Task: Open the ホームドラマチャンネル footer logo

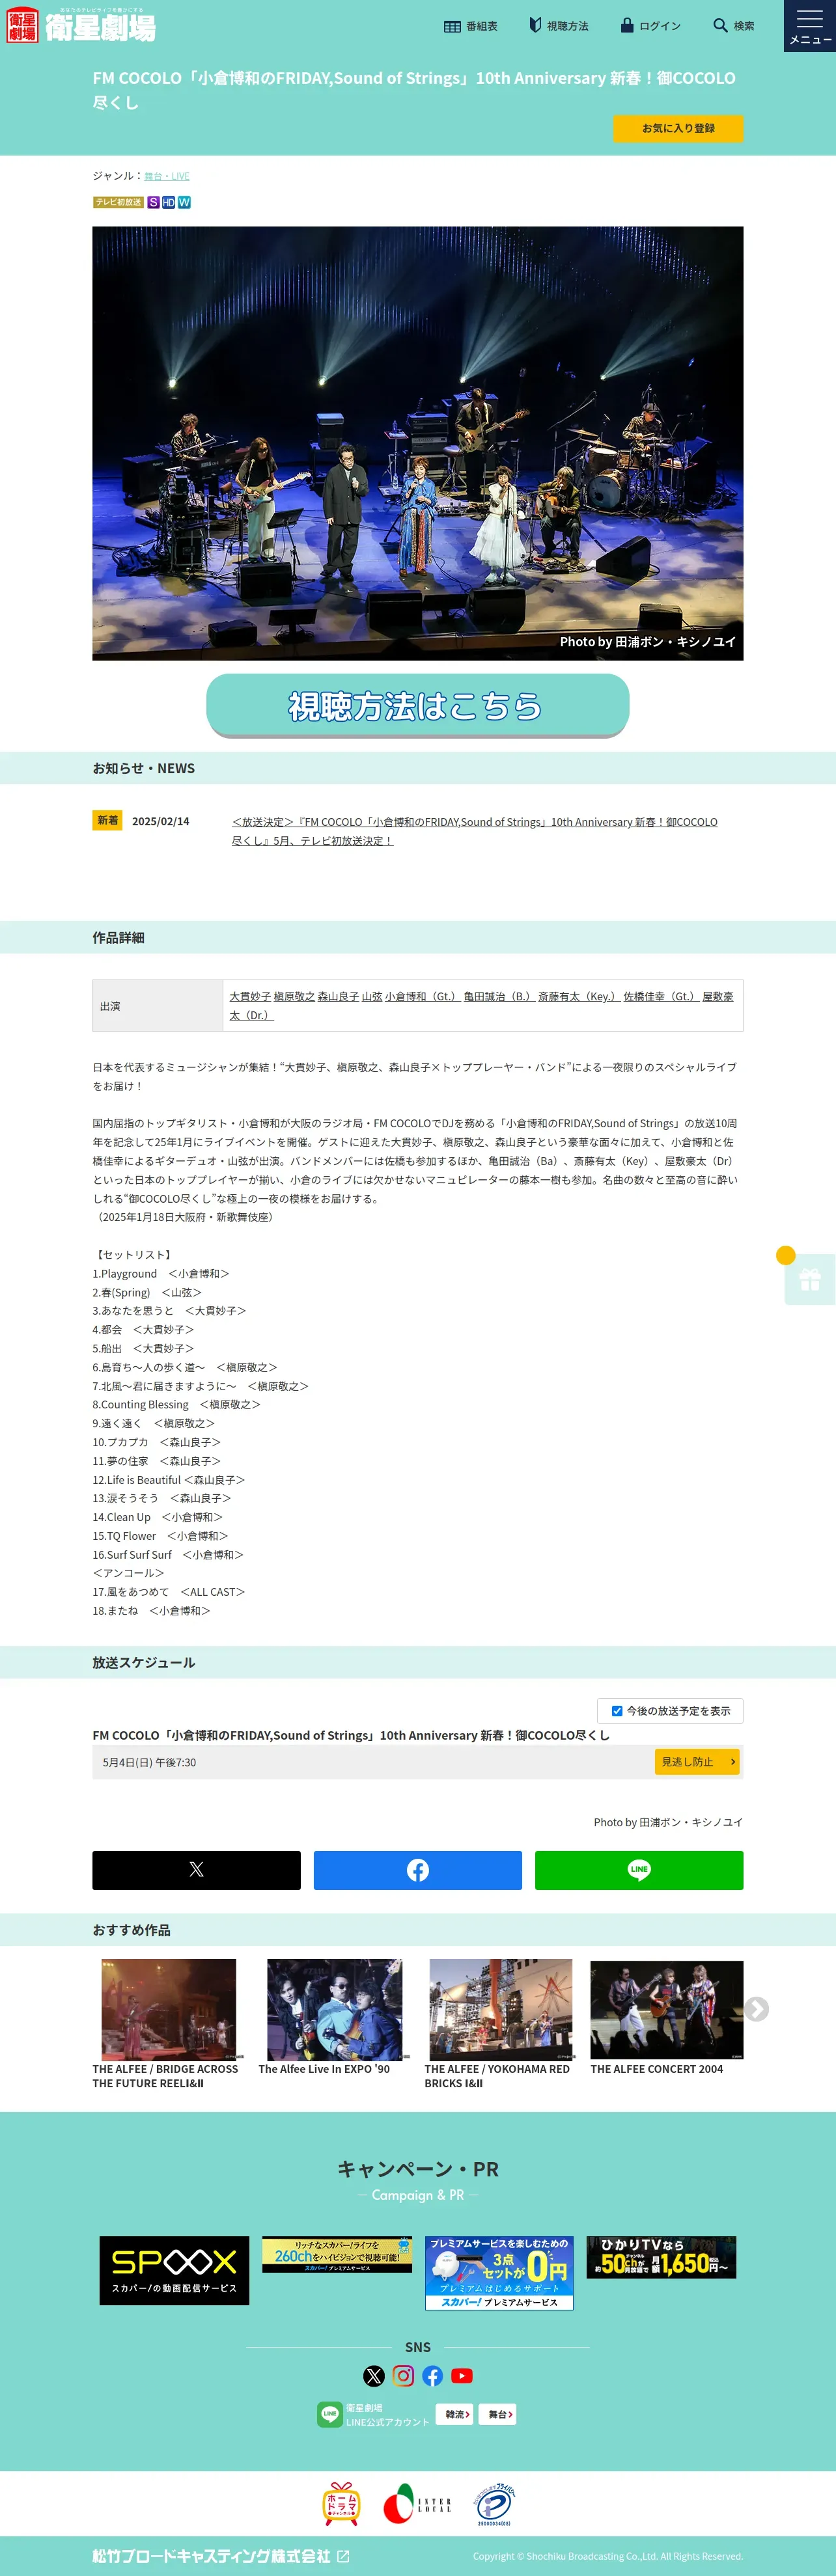Action: point(342,2504)
